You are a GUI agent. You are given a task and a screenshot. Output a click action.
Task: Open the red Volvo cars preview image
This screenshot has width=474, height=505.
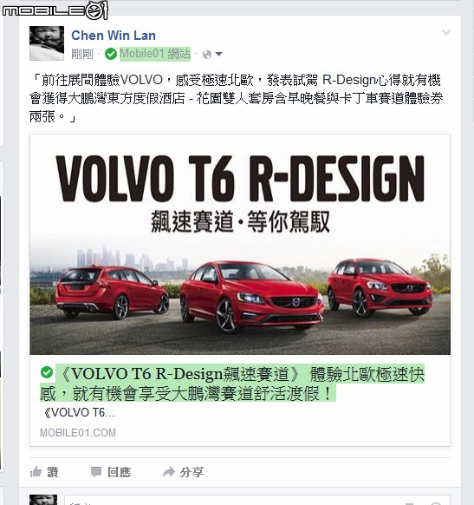[240, 245]
